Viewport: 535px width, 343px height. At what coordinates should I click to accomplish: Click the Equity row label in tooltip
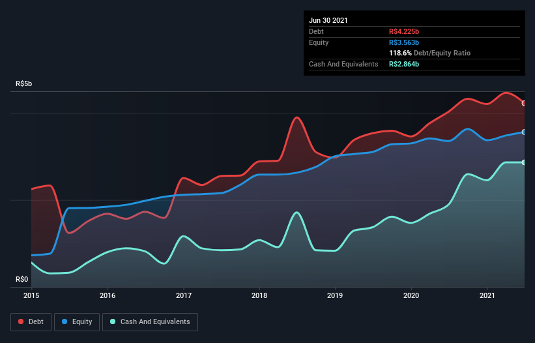(319, 42)
